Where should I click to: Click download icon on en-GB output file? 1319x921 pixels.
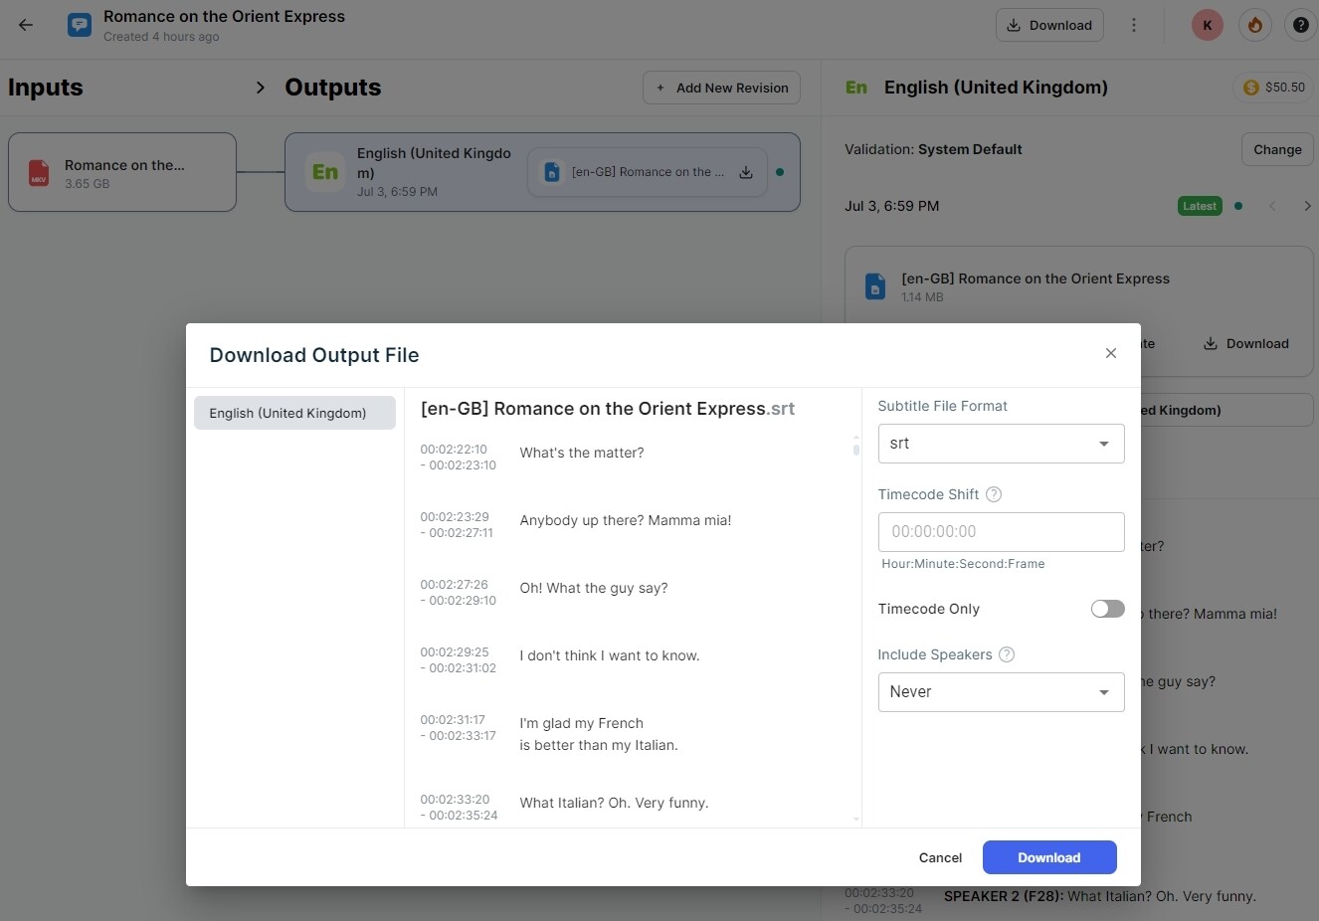(745, 172)
